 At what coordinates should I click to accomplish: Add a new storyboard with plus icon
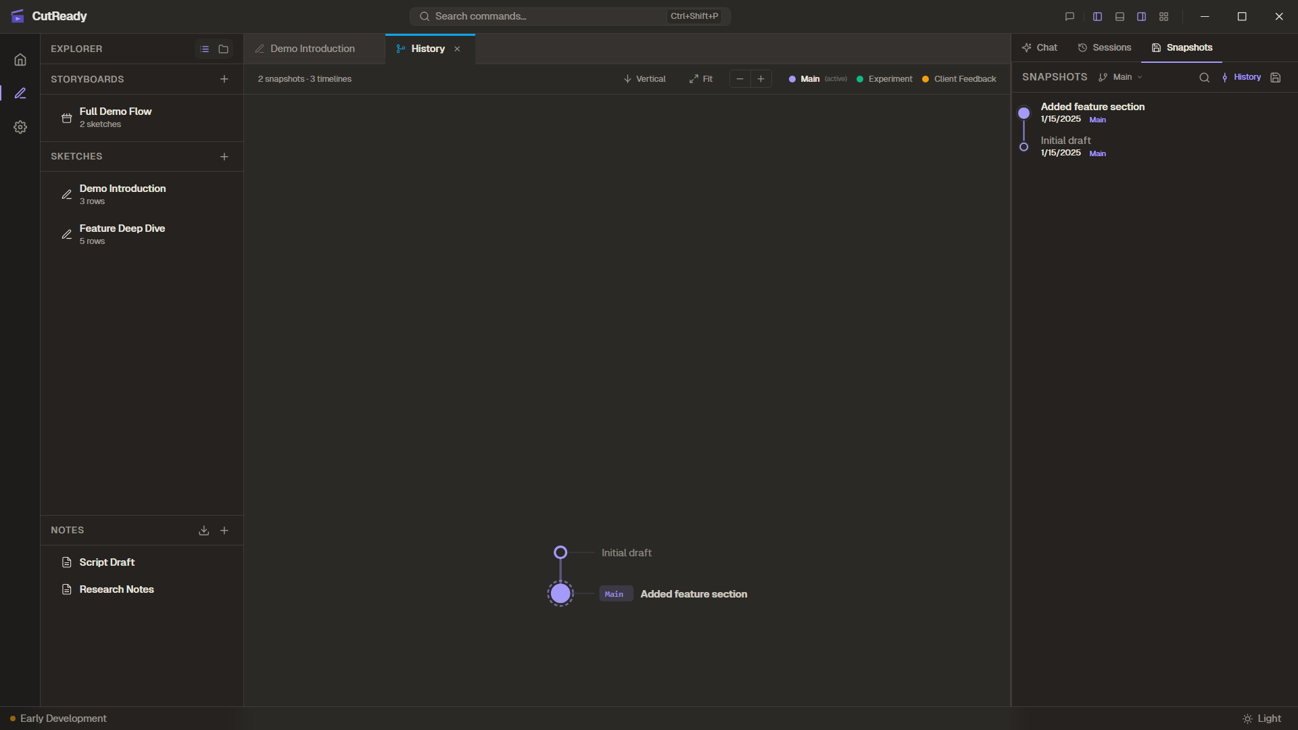(224, 79)
